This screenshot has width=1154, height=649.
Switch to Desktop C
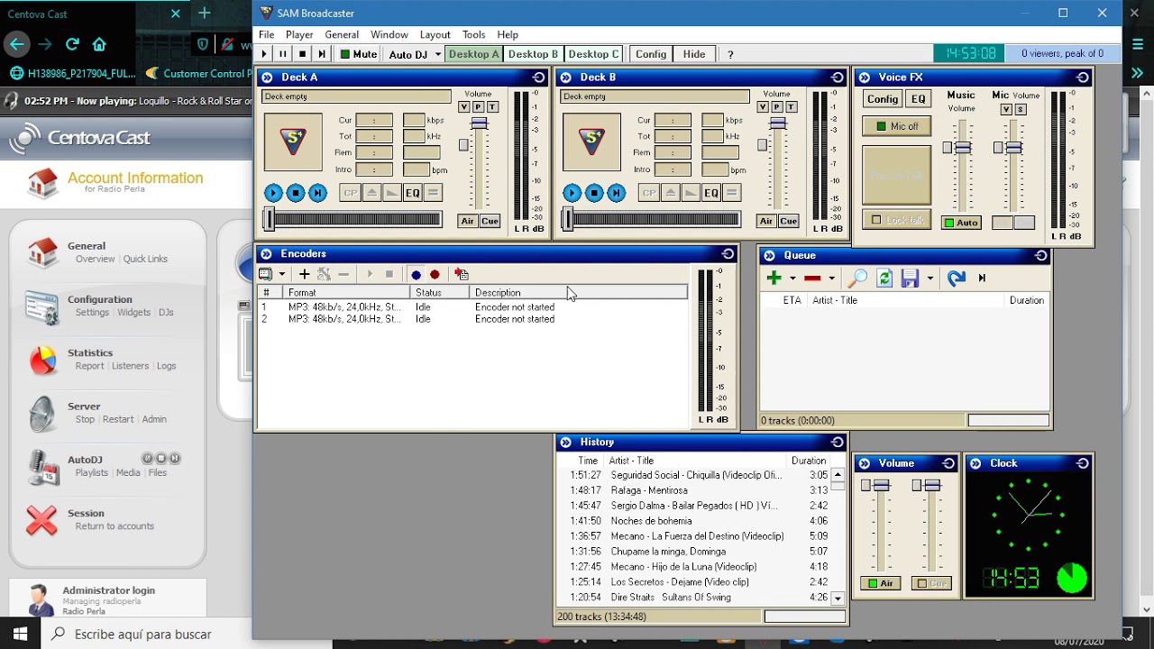tap(593, 54)
